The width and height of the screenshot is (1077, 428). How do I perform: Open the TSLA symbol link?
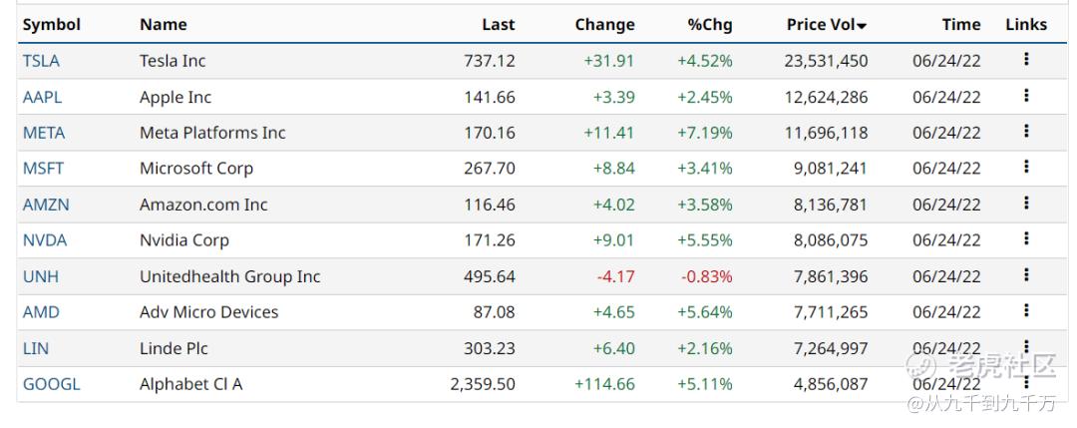(x=41, y=61)
